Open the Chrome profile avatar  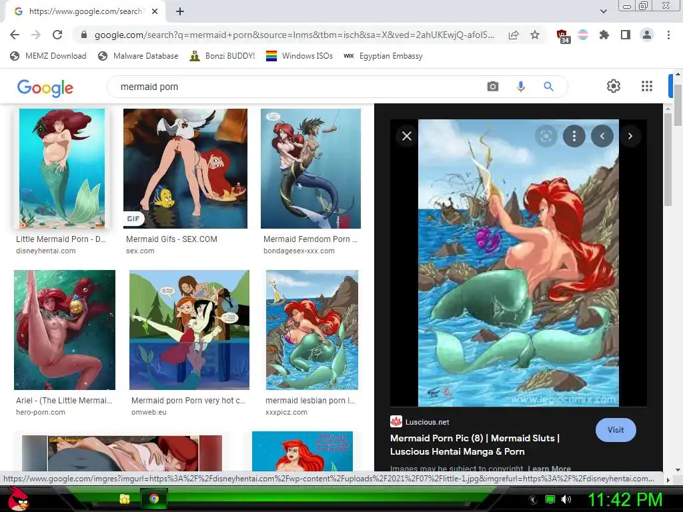[x=647, y=35]
